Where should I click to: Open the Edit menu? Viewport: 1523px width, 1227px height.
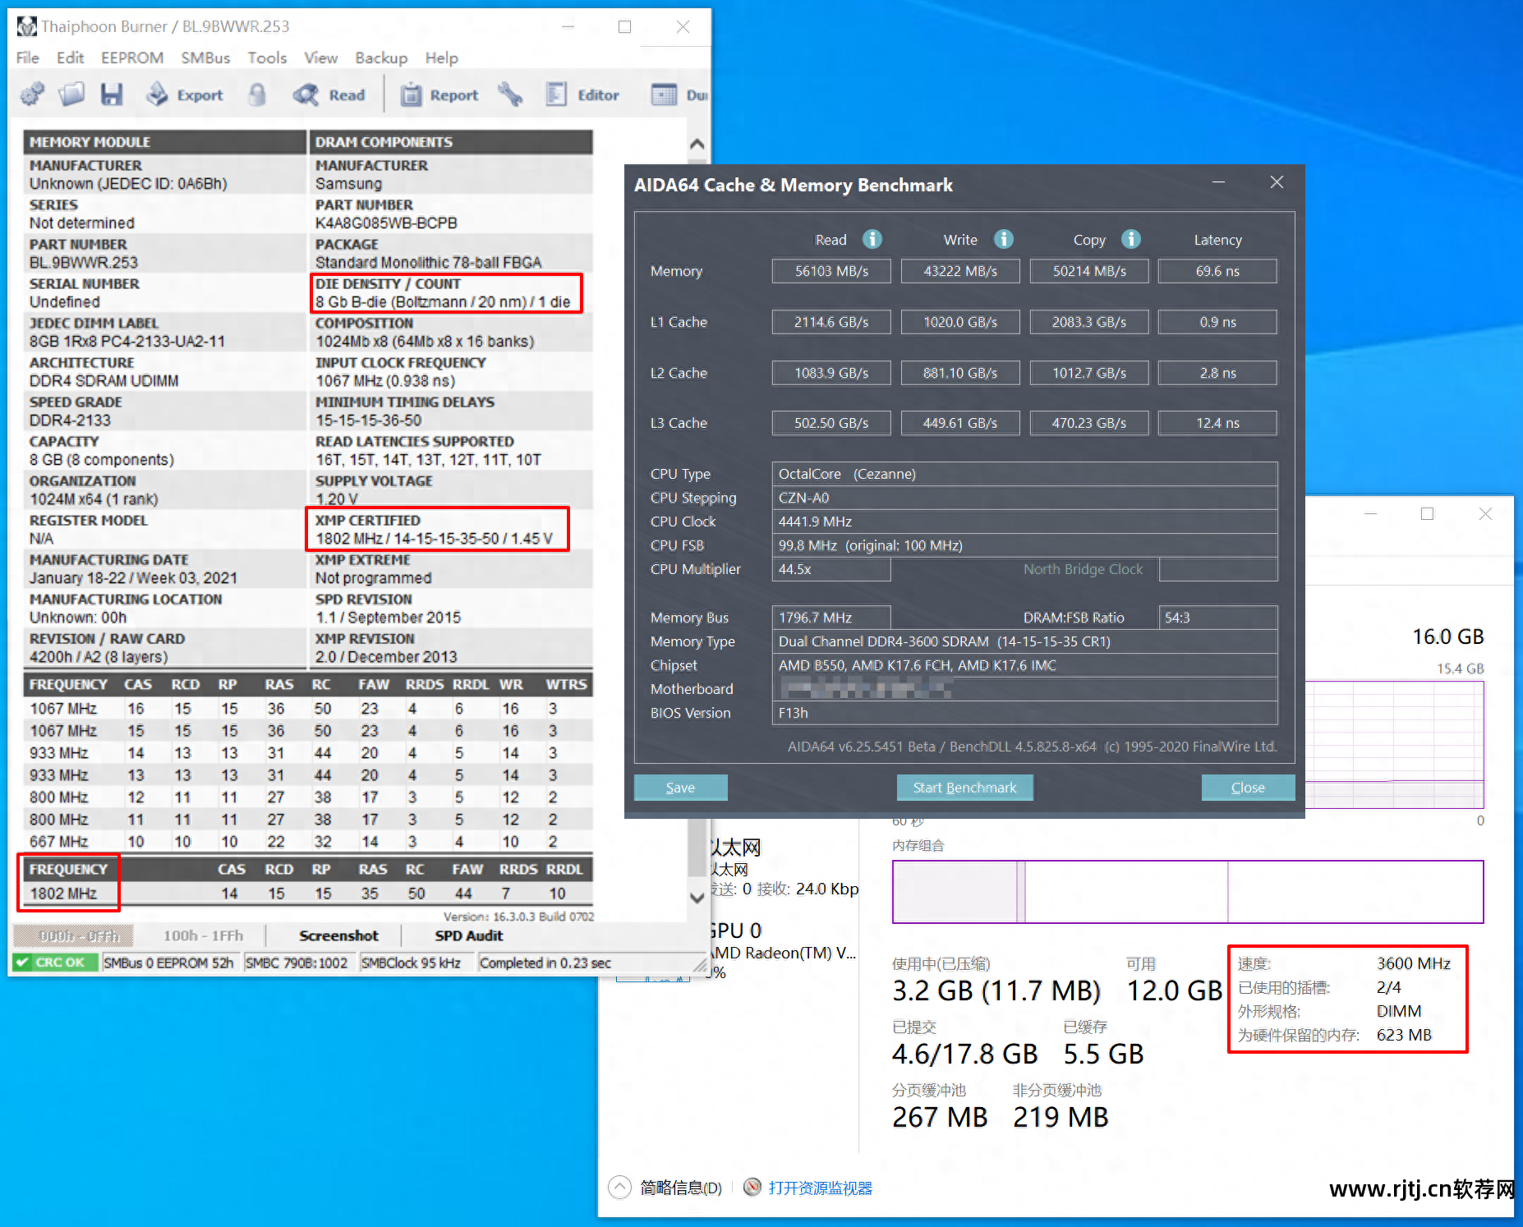[x=70, y=57]
